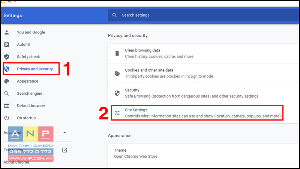The image size is (300, 169).
Task: Go to Safety check
Action: 28,57
